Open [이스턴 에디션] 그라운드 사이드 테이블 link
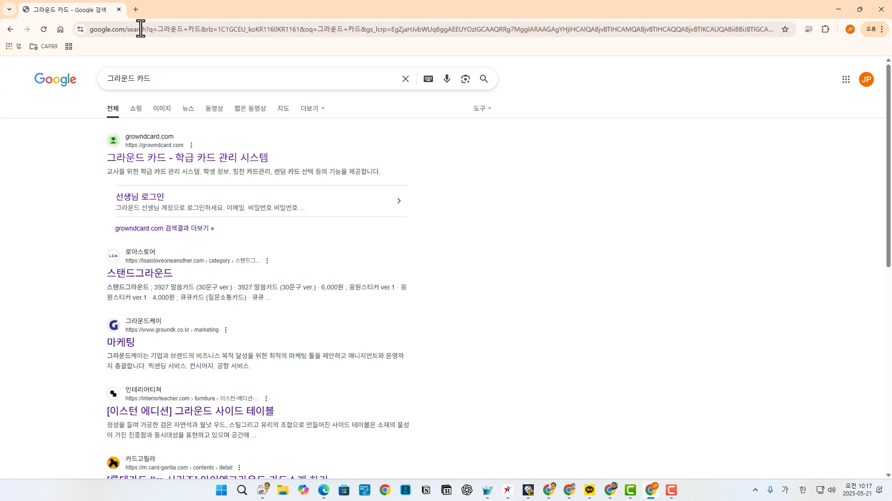Image resolution: width=892 pixels, height=501 pixels. click(x=190, y=411)
